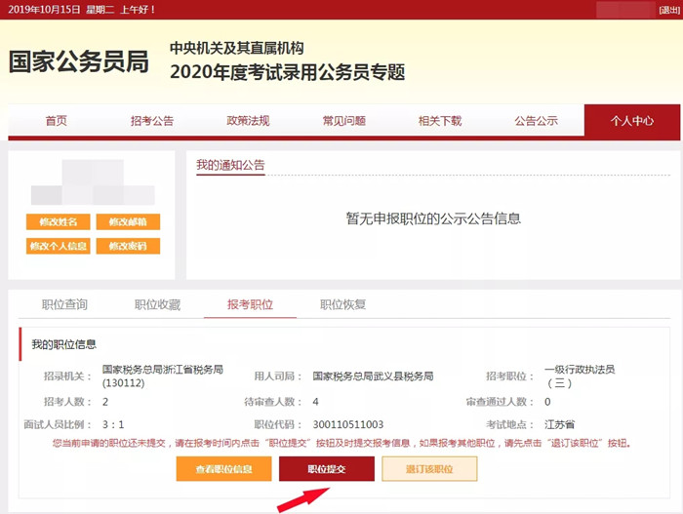Switch to the 职位收藏 tab

click(x=157, y=304)
